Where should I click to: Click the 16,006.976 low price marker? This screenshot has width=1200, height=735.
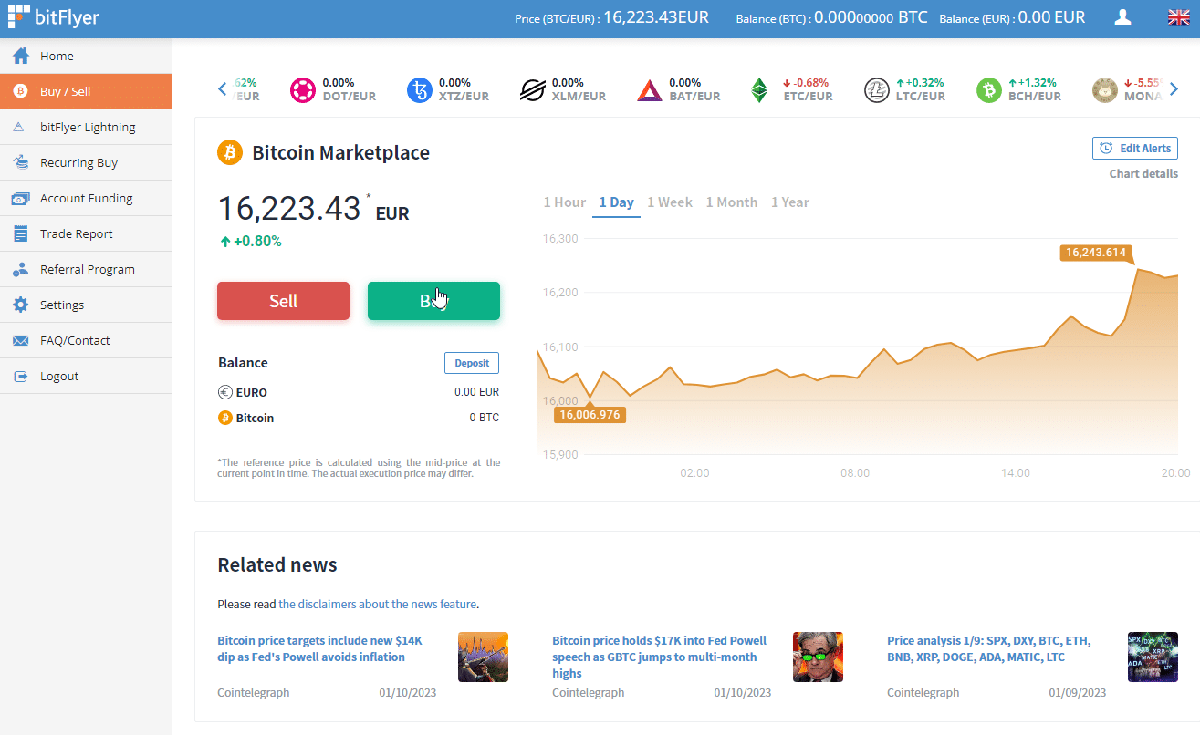(590, 414)
